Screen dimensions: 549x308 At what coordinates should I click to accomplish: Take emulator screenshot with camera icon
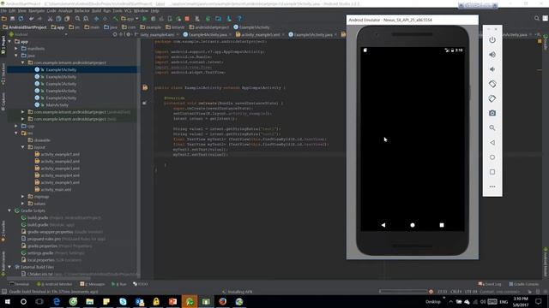point(492,113)
